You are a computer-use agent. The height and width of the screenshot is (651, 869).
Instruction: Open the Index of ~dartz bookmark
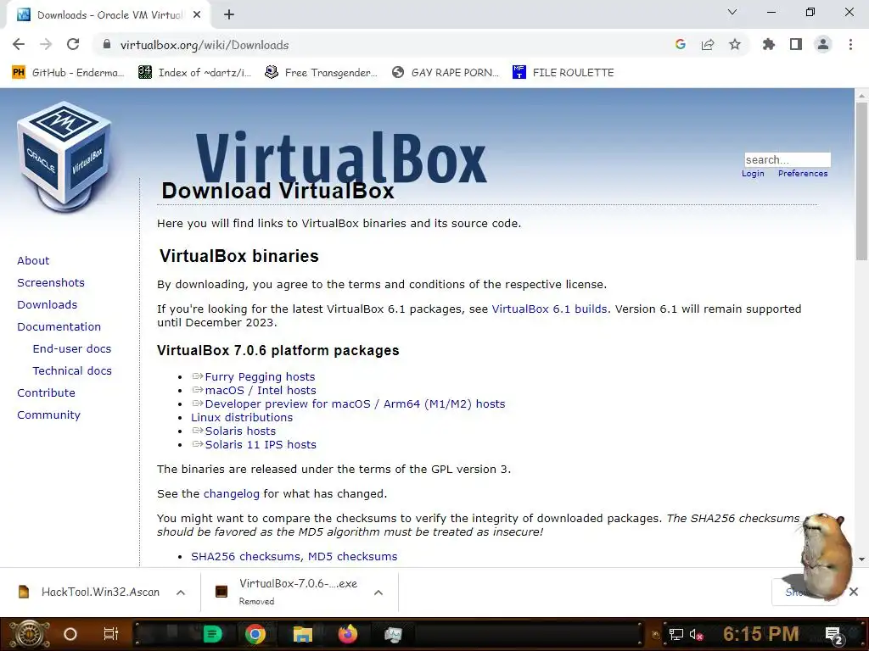coord(195,73)
